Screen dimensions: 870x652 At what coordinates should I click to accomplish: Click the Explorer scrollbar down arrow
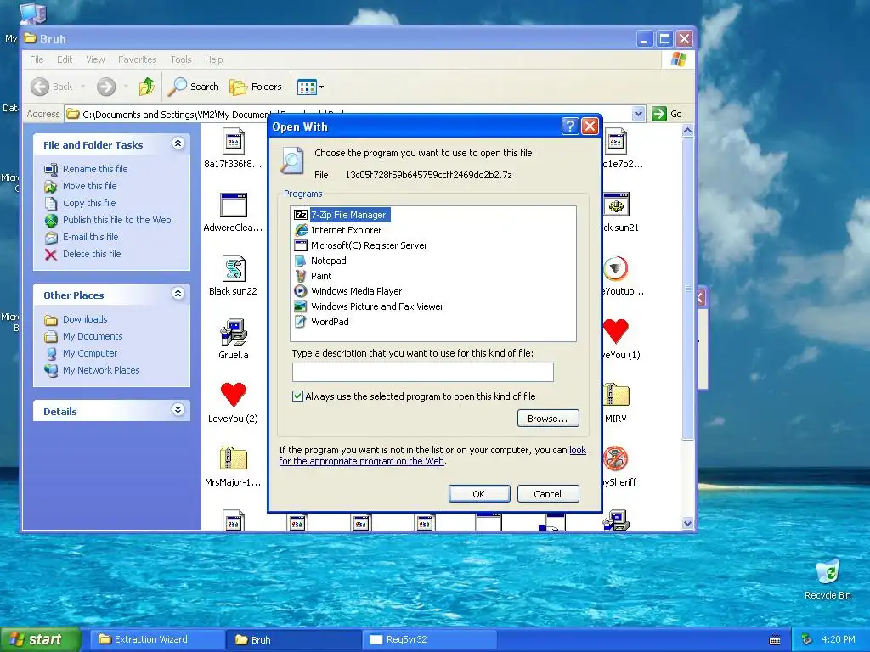click(687, 523)
